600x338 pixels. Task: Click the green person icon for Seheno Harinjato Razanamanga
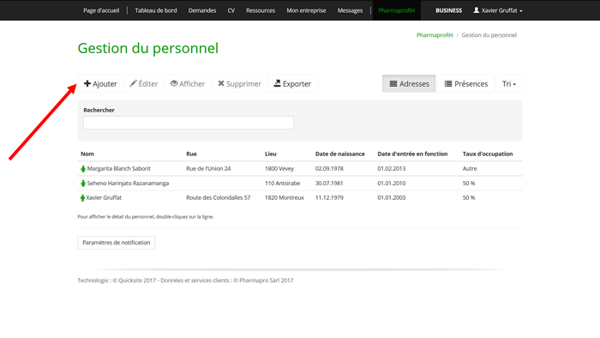pyautogui.click(x=83, y=184)
